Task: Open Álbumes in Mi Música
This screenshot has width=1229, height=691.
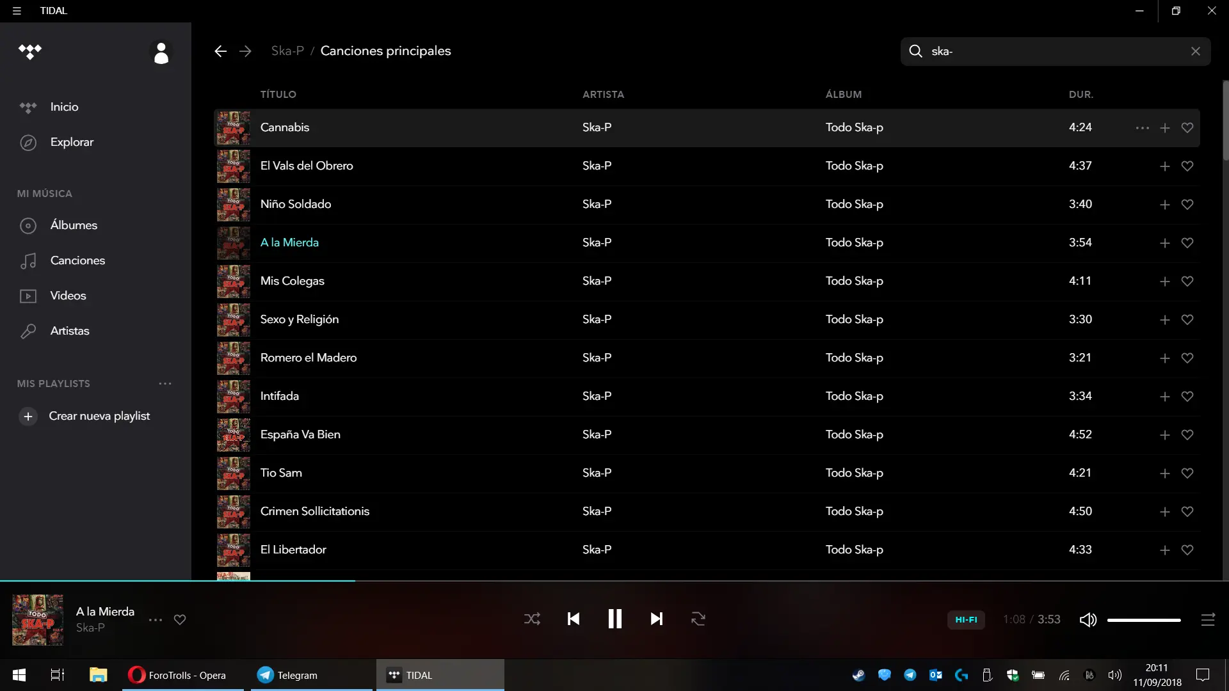Action: click(74, 225)
